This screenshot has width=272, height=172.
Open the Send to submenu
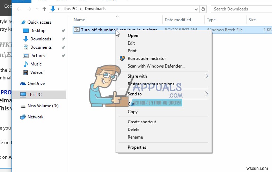pos(163,94)
